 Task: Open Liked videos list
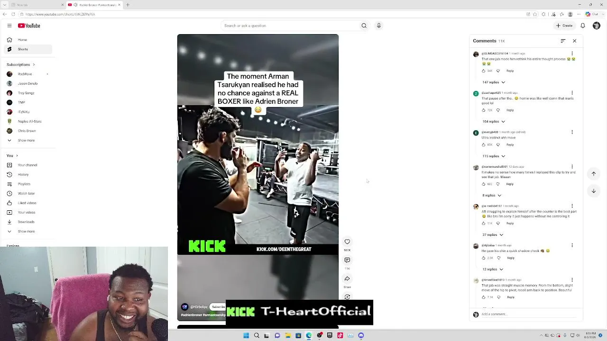(28, 203)
